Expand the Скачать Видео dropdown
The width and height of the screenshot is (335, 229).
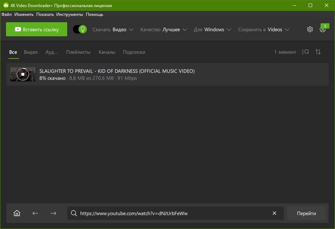113,30
